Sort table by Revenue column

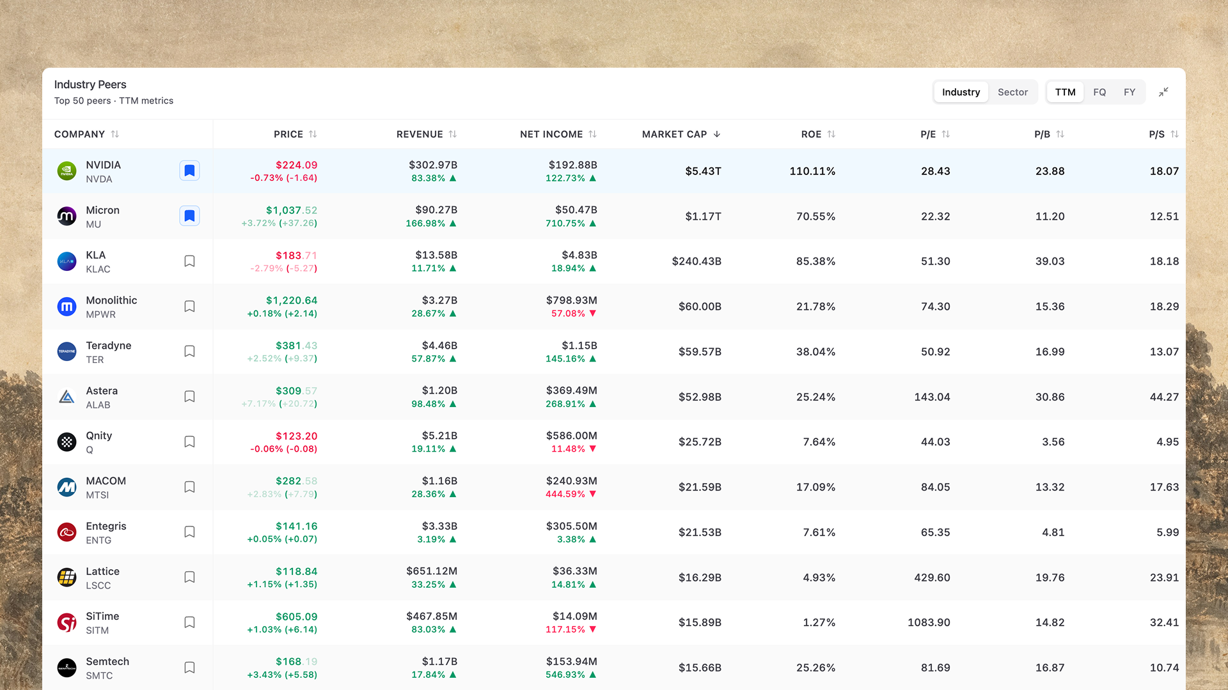[427, 134]
